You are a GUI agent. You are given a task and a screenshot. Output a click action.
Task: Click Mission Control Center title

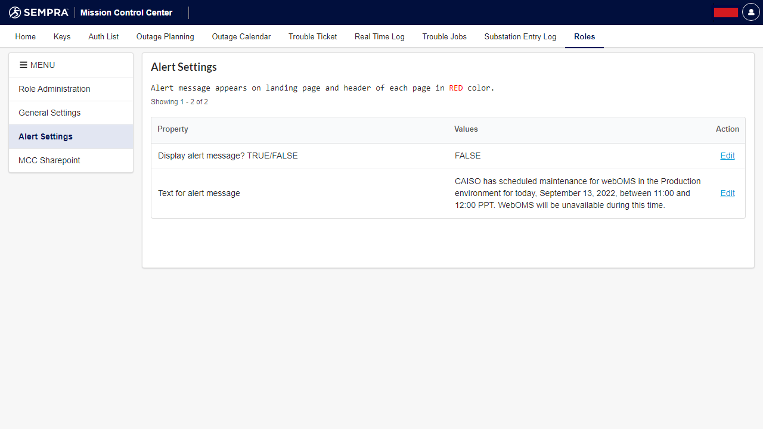tap(126, 13)
